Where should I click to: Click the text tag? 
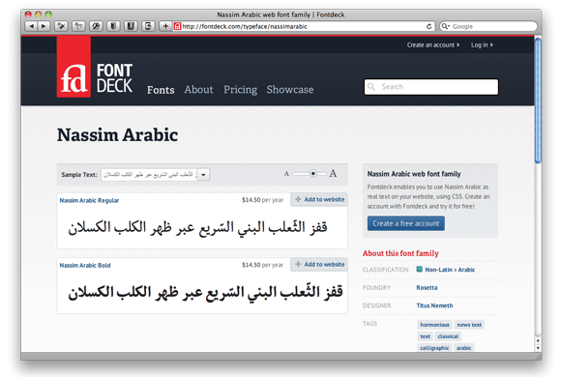click(x=425, y=336)
